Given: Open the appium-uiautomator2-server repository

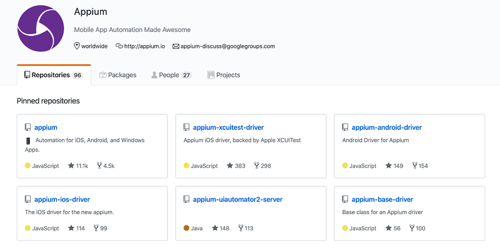Looking at the screenshot, I should (x=237, y=199).
